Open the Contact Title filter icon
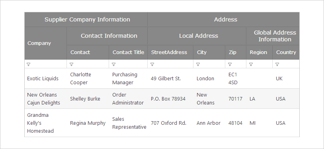This screenshot has height=149, width=324. point(113,64)
